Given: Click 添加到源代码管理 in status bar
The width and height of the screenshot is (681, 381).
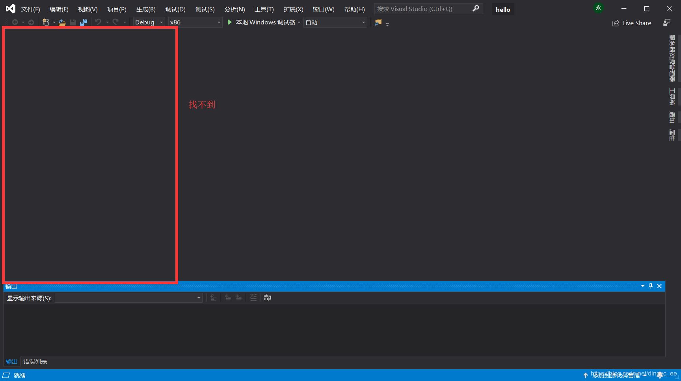Looking at the screenshot, I should pos(616,375).
